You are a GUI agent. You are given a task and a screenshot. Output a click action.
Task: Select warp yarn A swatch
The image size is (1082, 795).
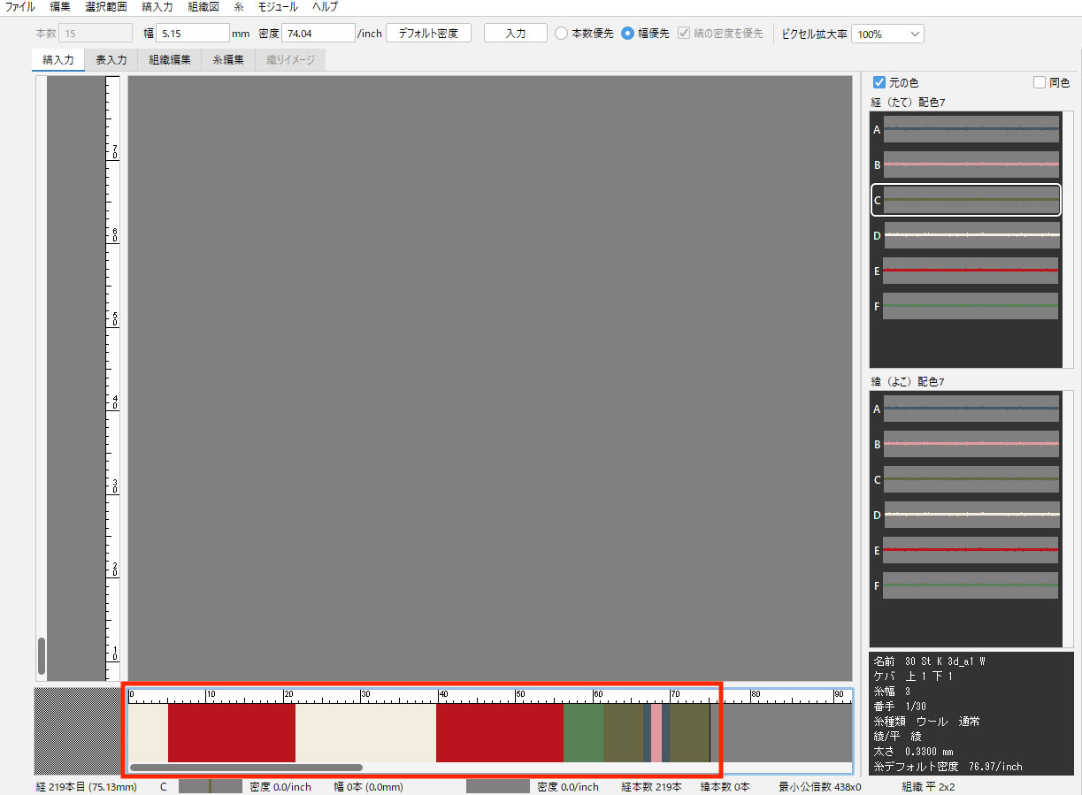pyautogui.click(x=971, y=129)
